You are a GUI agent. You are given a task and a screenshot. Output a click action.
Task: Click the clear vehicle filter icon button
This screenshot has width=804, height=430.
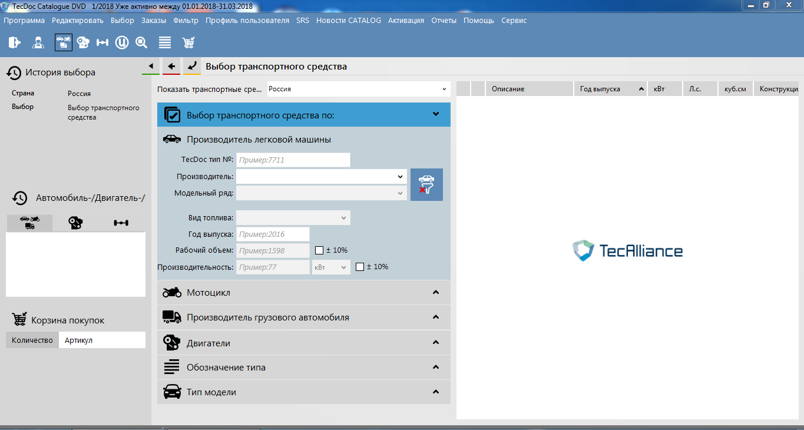(x=426, y=184)
